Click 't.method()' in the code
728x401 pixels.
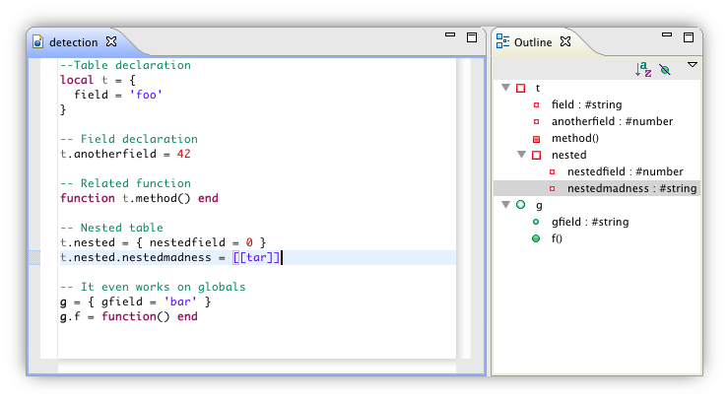157,198
